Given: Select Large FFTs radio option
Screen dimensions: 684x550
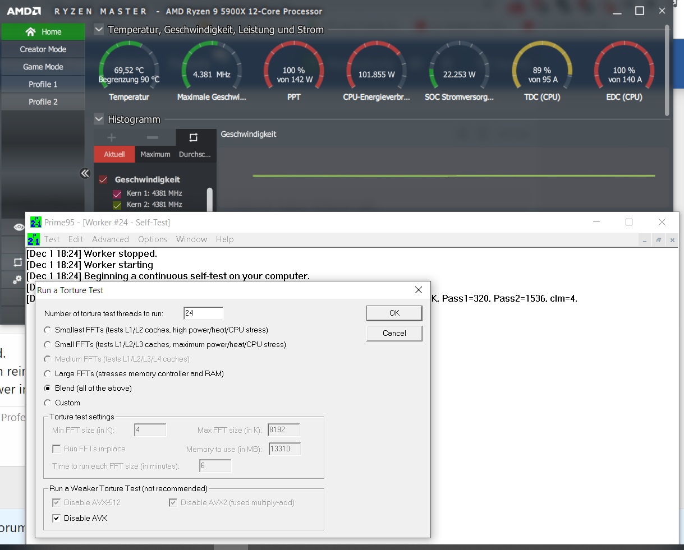Looking at the screenshot, I should click(x=48, y=374).
